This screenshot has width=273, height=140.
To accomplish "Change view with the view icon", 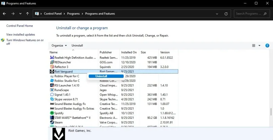I will click(x=254, y=46).
